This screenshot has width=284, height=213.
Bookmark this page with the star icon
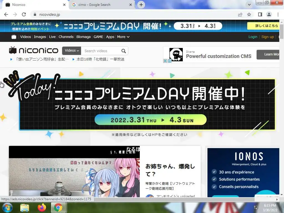(249, 14)
